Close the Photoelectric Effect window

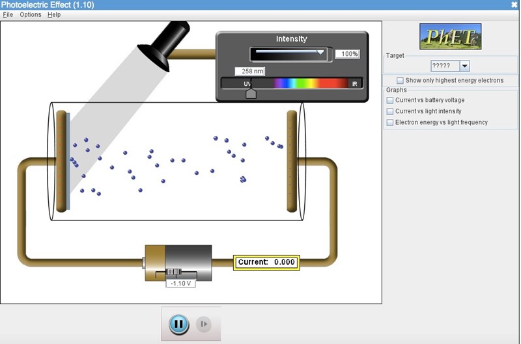(514, 5)
